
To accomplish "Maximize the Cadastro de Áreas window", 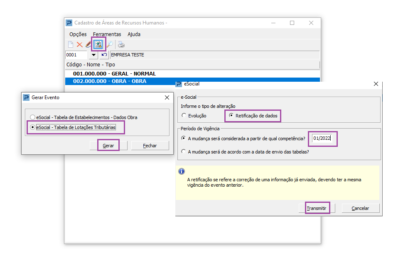I will pyautogui.click(x=292, y=23).
